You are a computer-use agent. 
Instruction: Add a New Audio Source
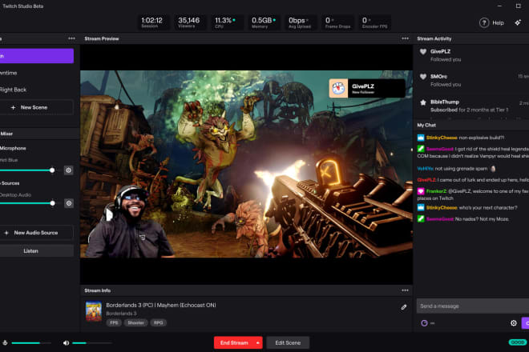[36, 233]
